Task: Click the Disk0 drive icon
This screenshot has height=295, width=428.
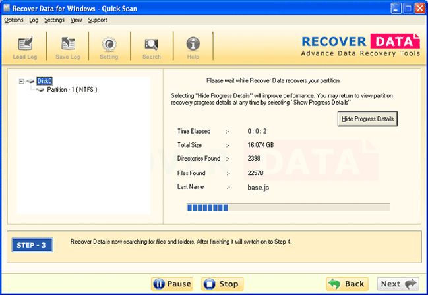Action: [30, 81]
